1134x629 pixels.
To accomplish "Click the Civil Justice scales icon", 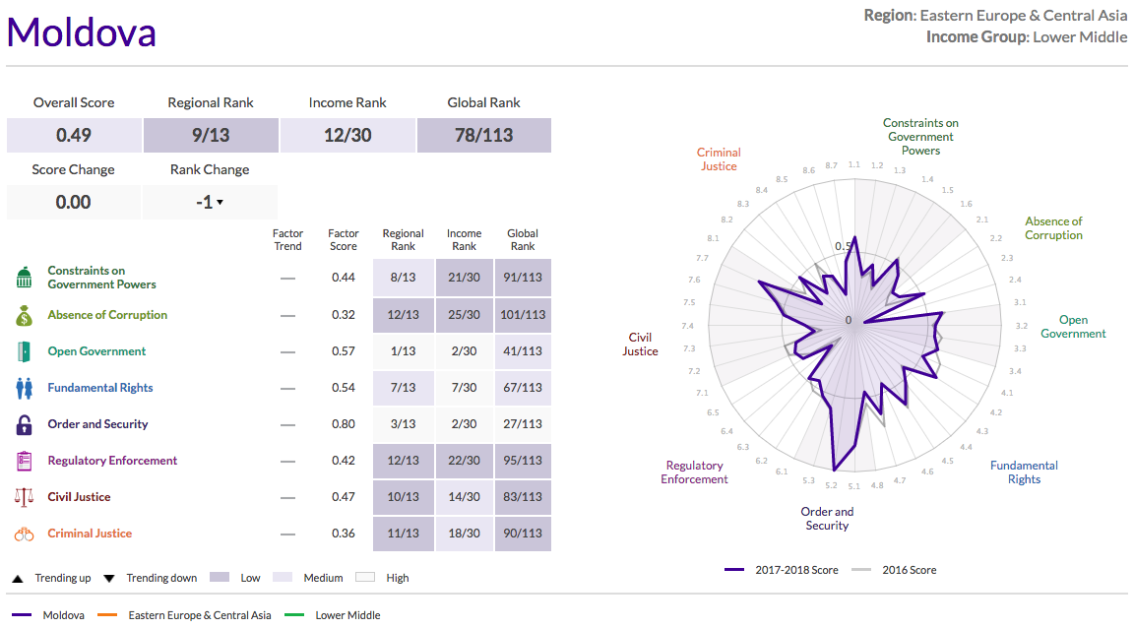I will [x=24, y=497].
